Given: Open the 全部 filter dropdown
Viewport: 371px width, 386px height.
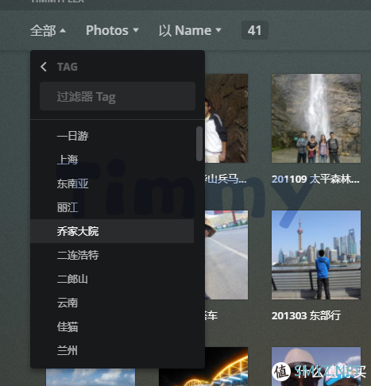Looking at the screenshot, I should (48, 30).
